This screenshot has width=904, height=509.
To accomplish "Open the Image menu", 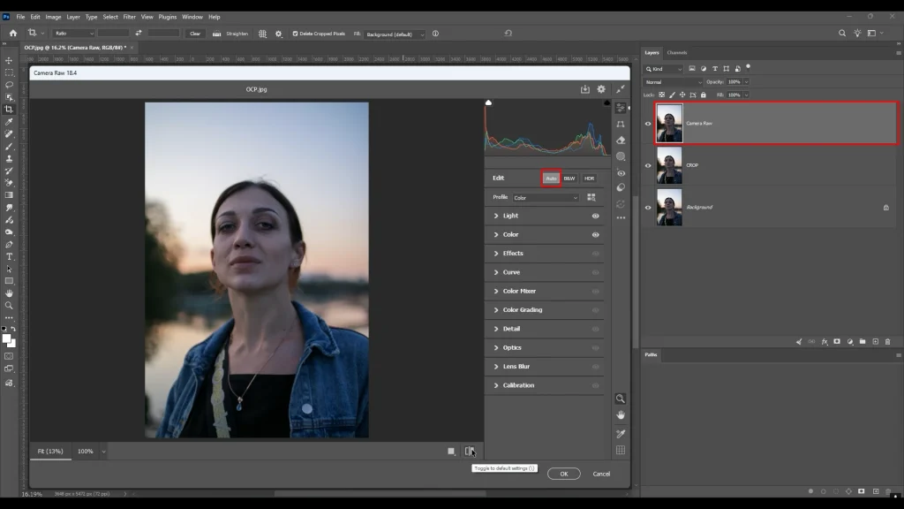I will pyautogui.click(x=53, y=17).
